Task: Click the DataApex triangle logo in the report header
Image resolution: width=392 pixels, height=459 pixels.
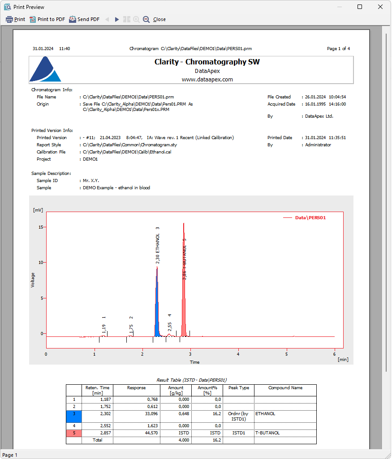Action: [45, 69]
